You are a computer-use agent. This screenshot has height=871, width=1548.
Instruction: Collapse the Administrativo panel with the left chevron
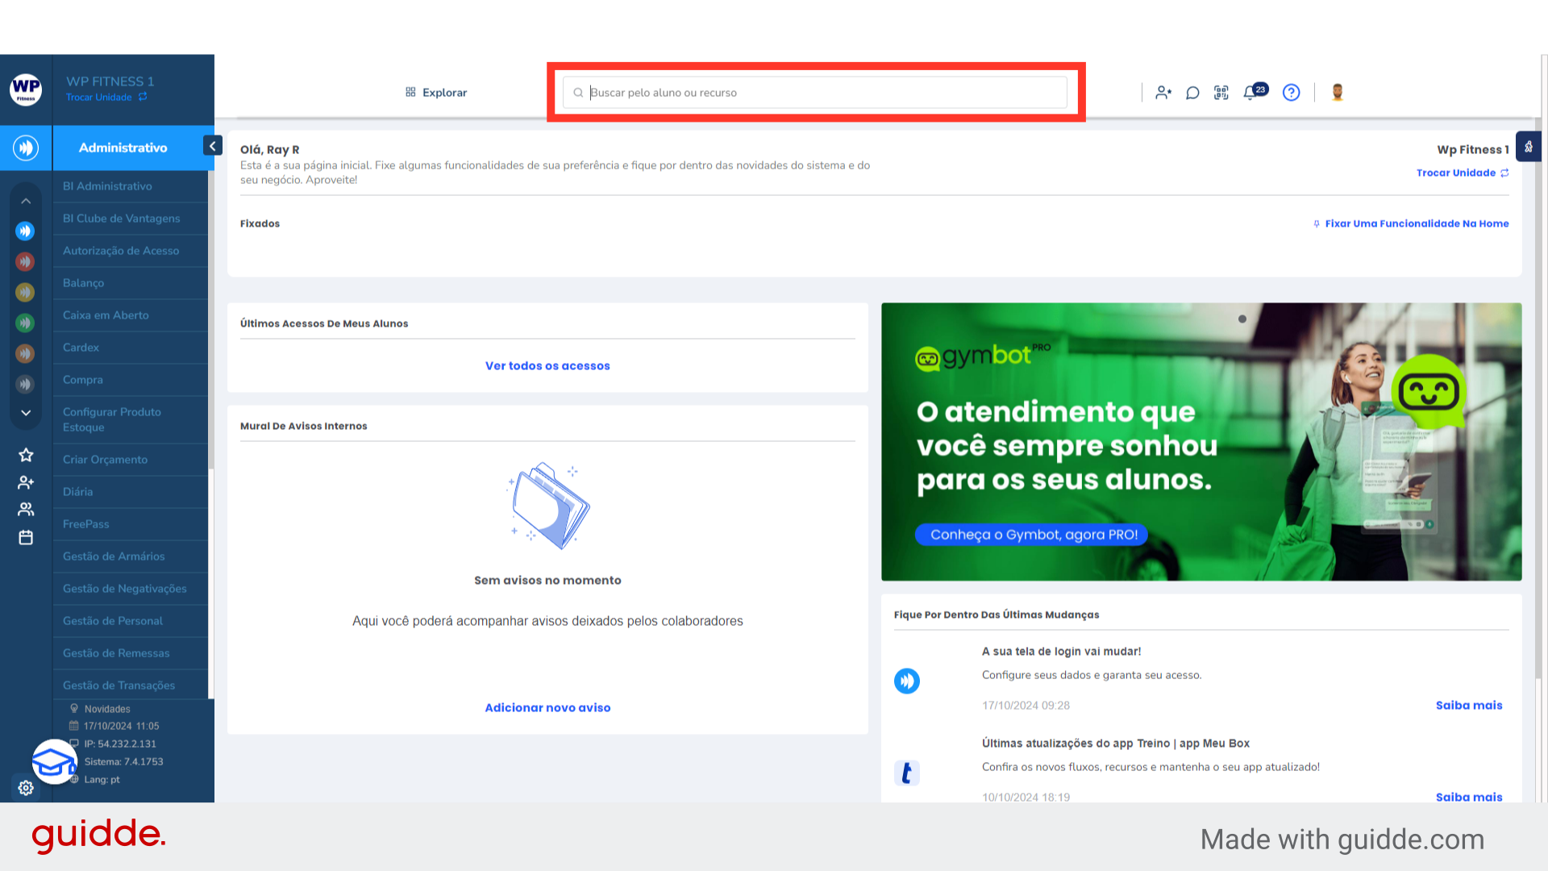[x=212, y=145]
